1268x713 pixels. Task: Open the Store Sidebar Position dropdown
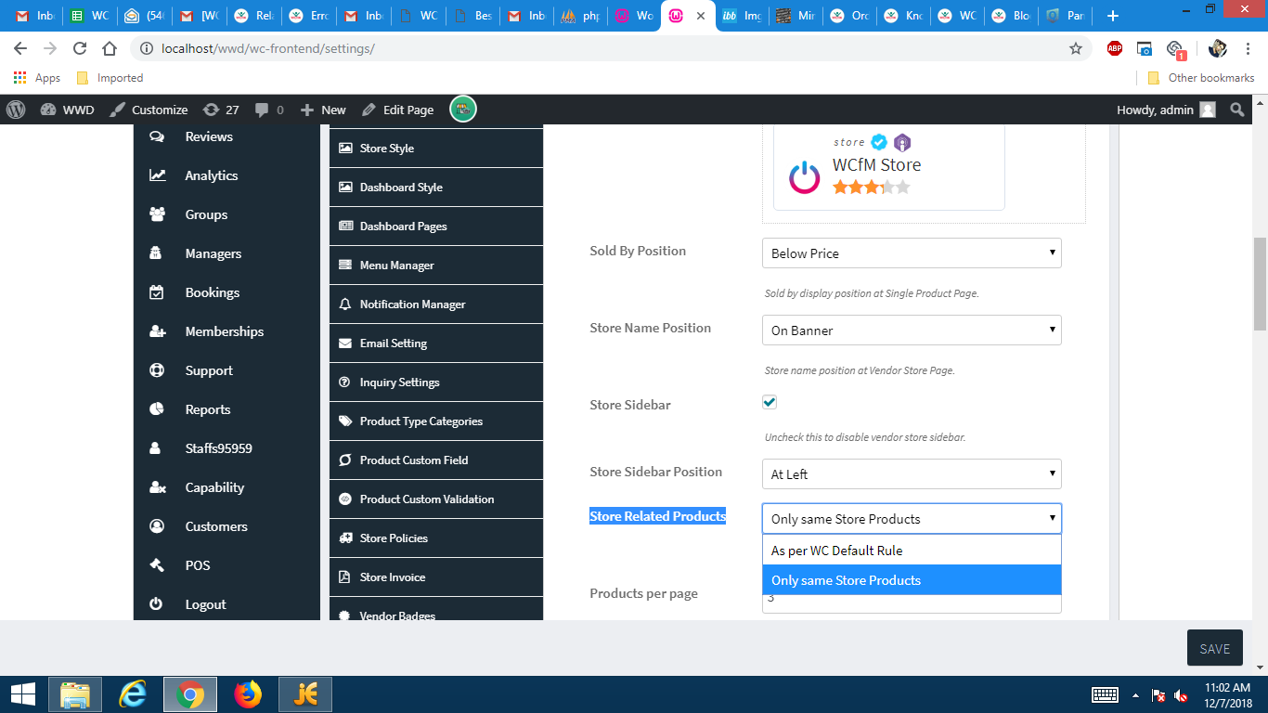(x=912, y=474)
